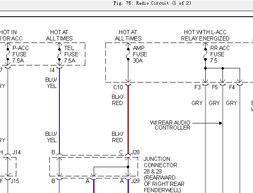Click upper 'BLK/ RED' wire label

click(x=118, y=100)
